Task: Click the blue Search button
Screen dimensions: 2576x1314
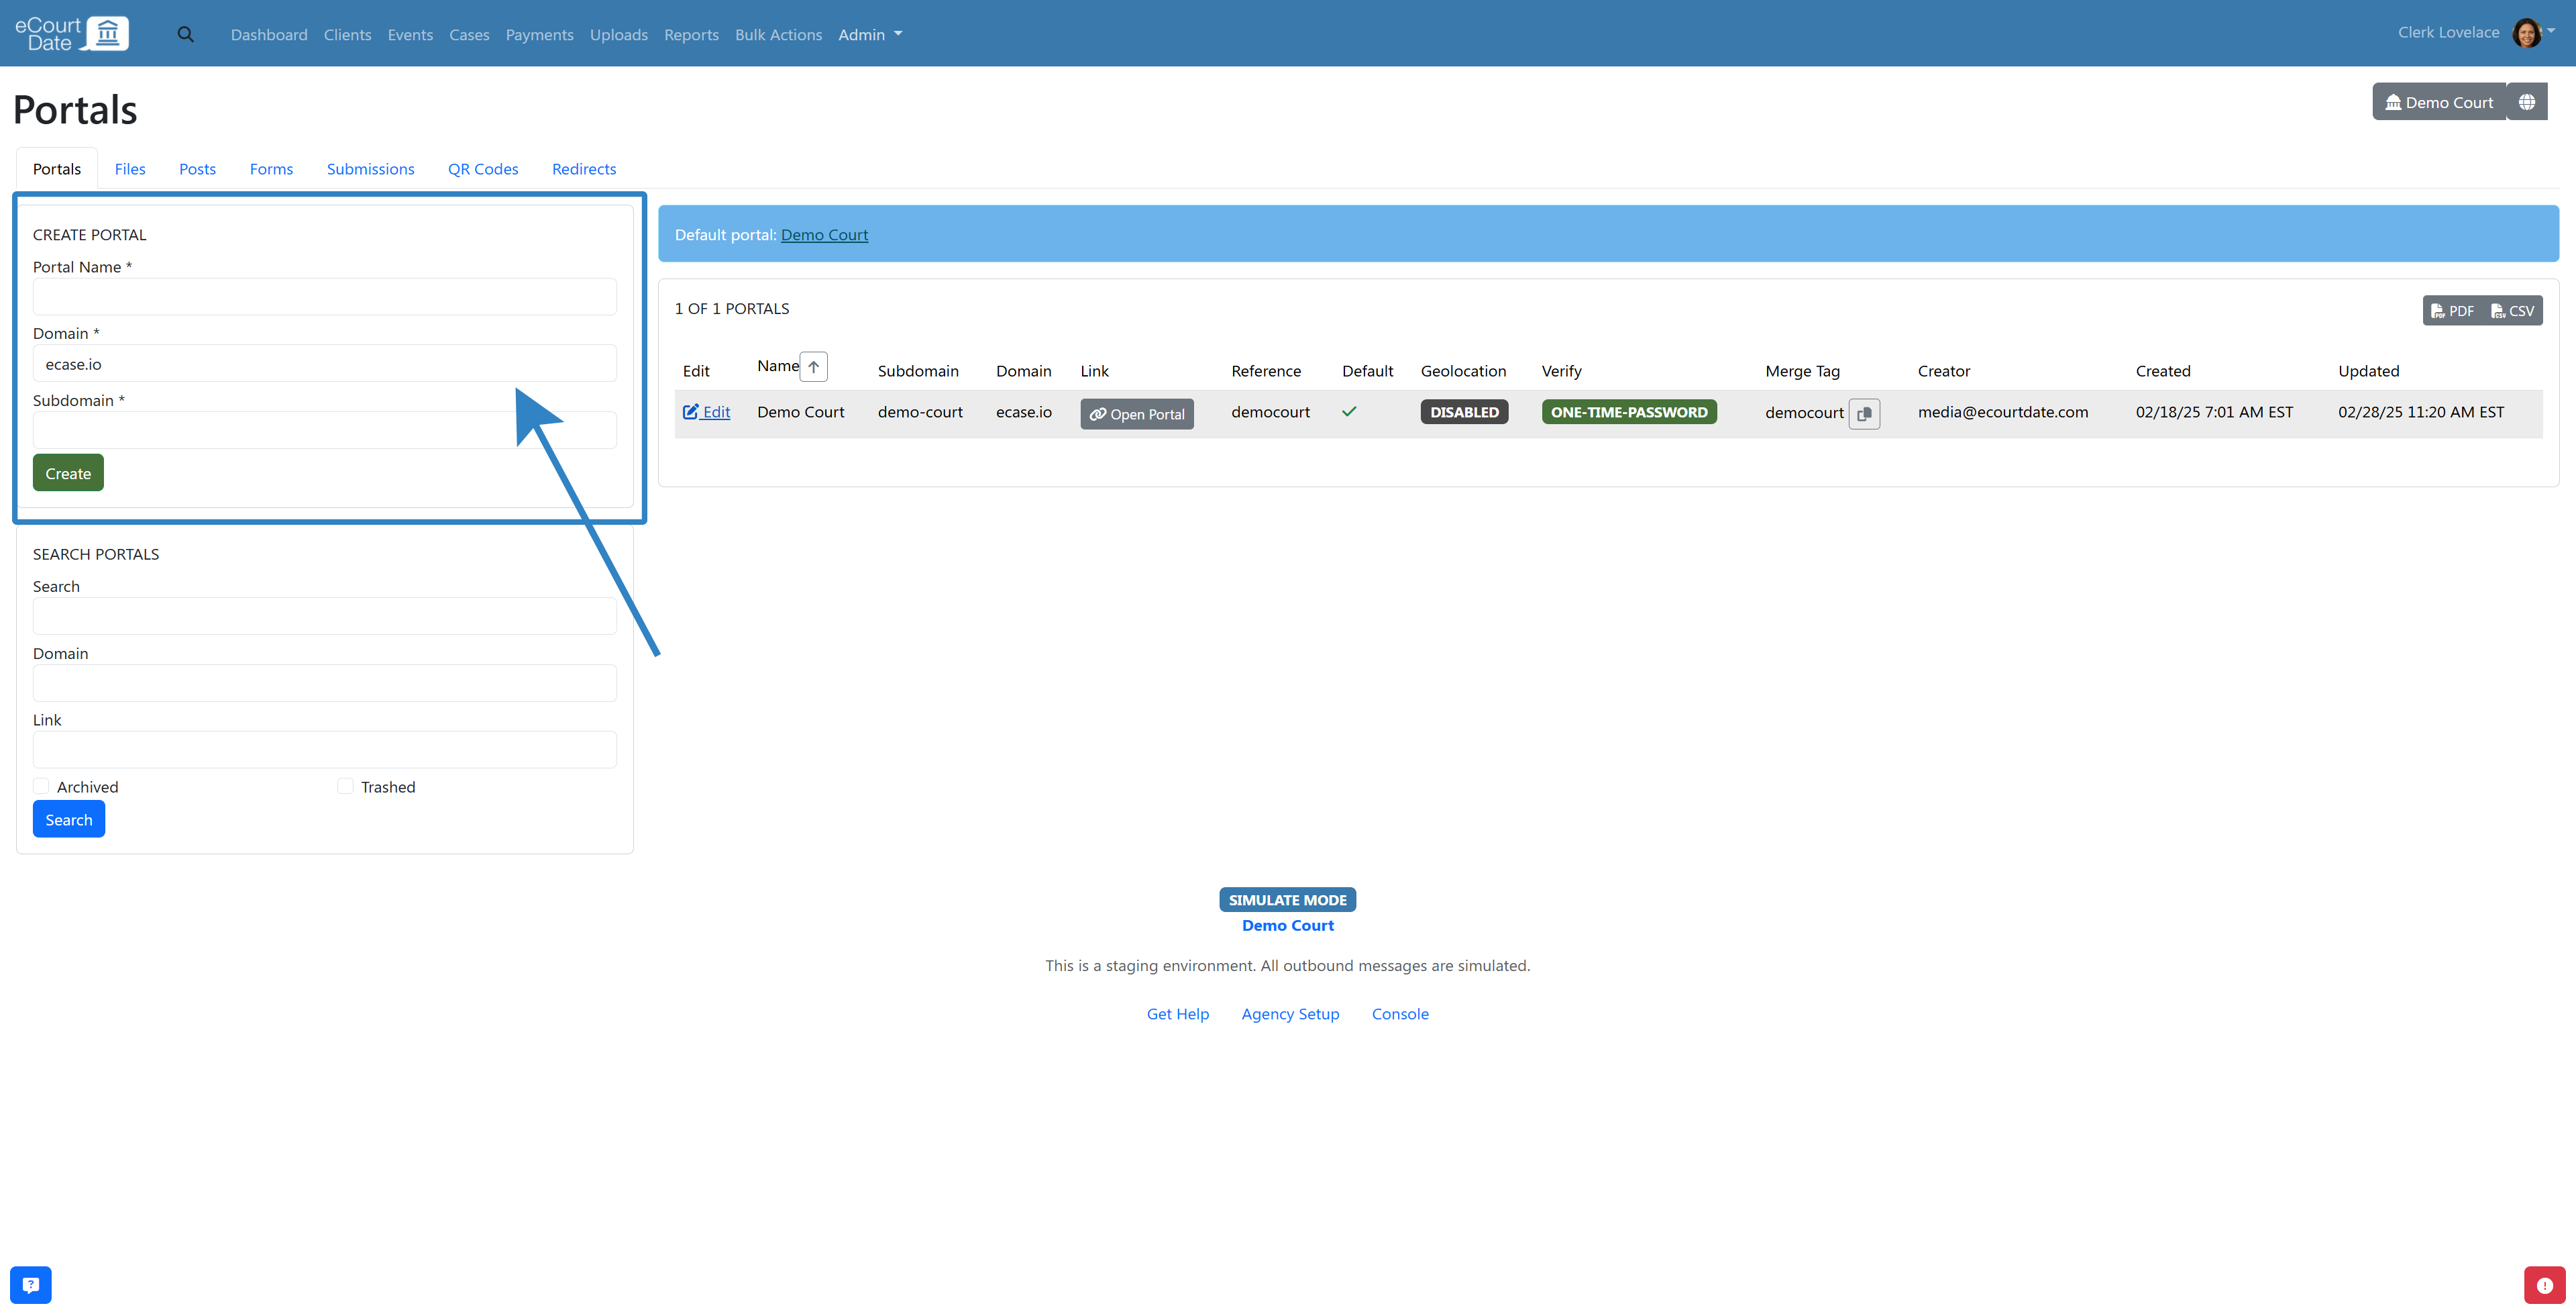Action: (x=69, y=819)
